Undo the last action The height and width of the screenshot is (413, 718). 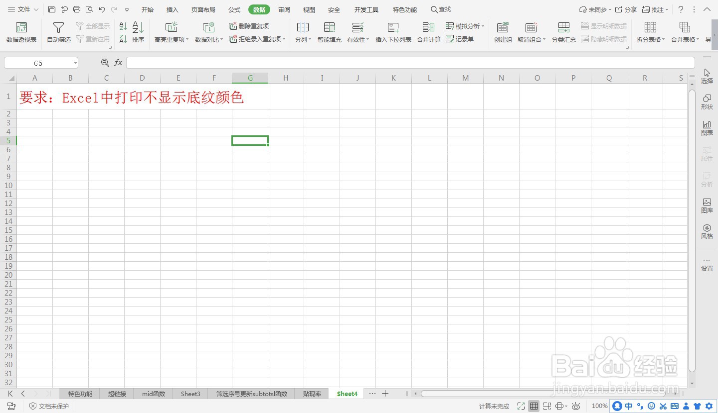[x=102, y=9]
